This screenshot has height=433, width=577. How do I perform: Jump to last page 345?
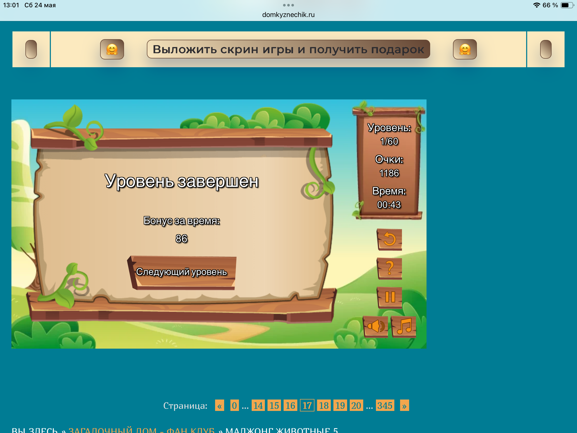click(385, 405)
